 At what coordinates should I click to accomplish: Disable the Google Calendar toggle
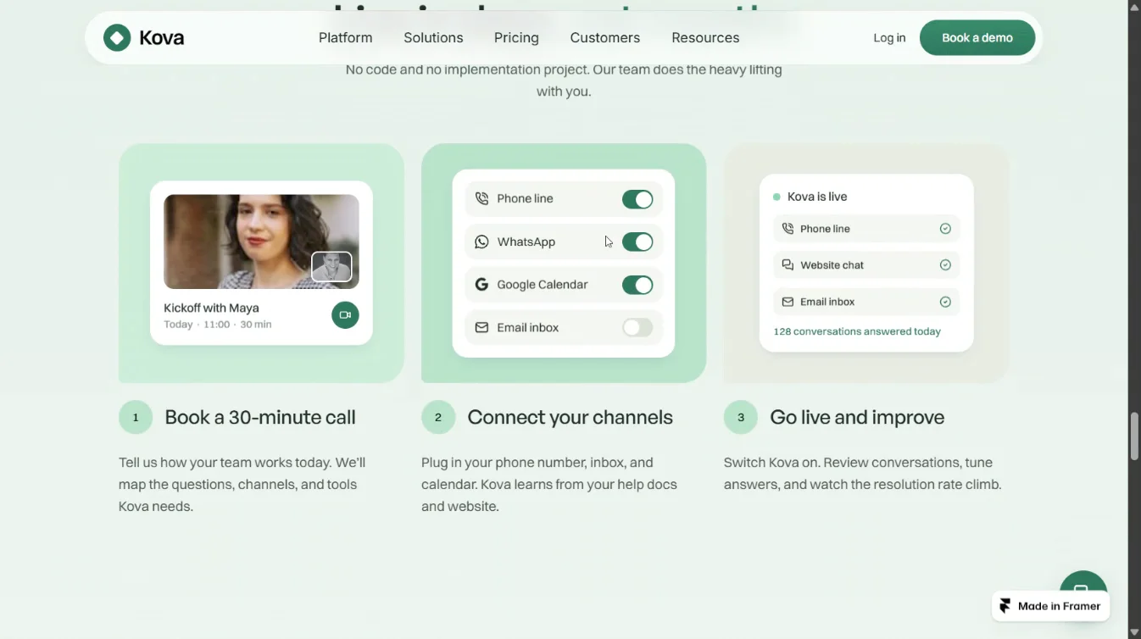(637, 285)
